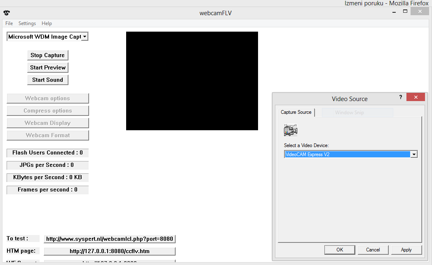The width and height of the screenshot is (432, 265).
Task: Select the Capture Source tab
Action: tap(296, 112)
